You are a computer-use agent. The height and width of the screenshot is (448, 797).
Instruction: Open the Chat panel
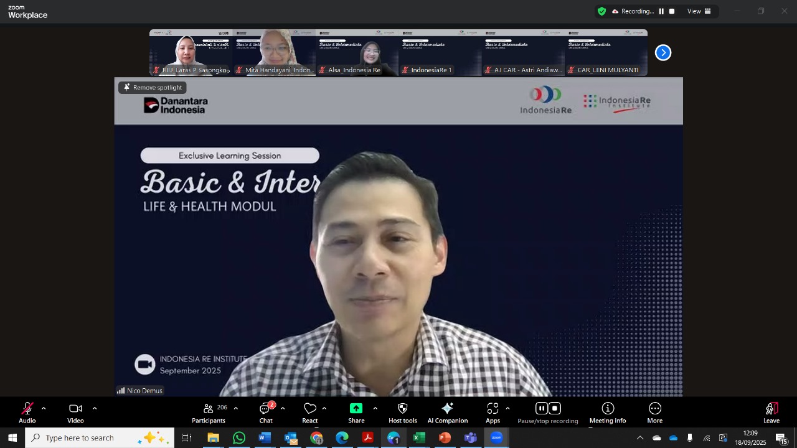(x=266, y=413)
